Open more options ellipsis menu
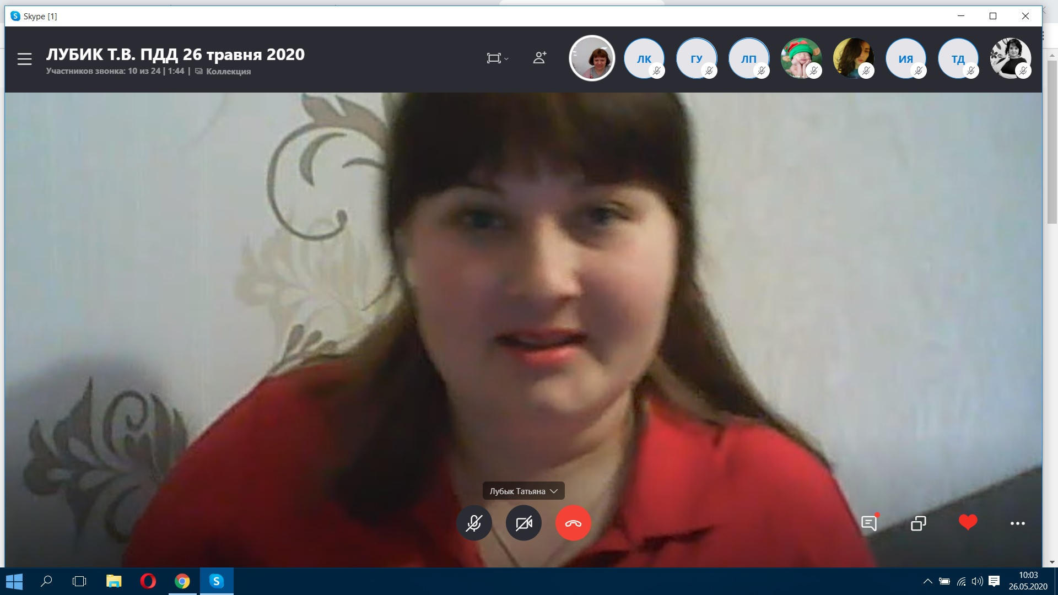This screenshot has height=595, width=1058. 1017,523
